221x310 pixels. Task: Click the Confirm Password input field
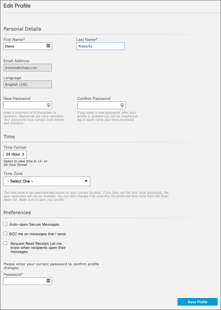click(98, 105)
